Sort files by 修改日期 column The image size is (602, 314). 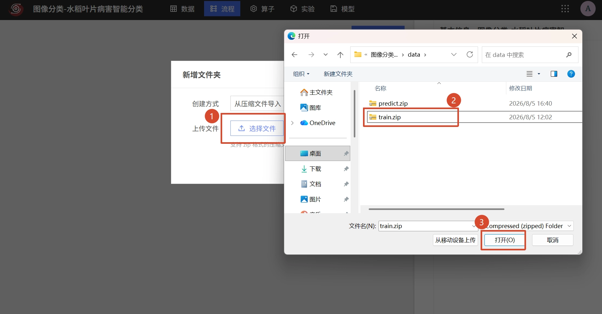(x=521, y=88)
